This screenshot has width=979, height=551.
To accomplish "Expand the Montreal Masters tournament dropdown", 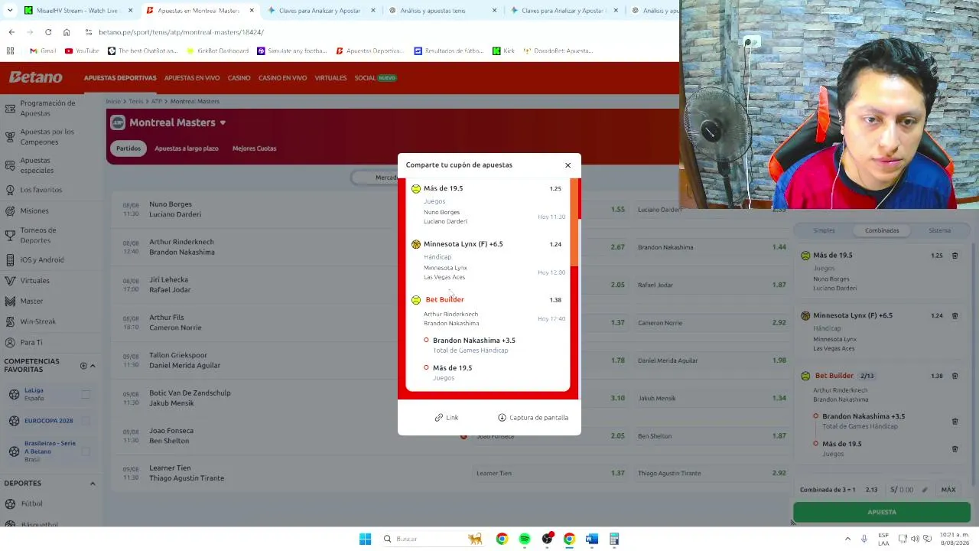I will tap(223, 122).
